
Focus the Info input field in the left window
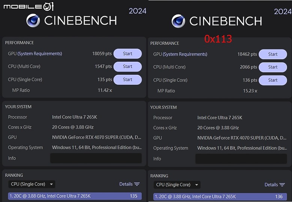pyautogui.click(x=96, y=158)
